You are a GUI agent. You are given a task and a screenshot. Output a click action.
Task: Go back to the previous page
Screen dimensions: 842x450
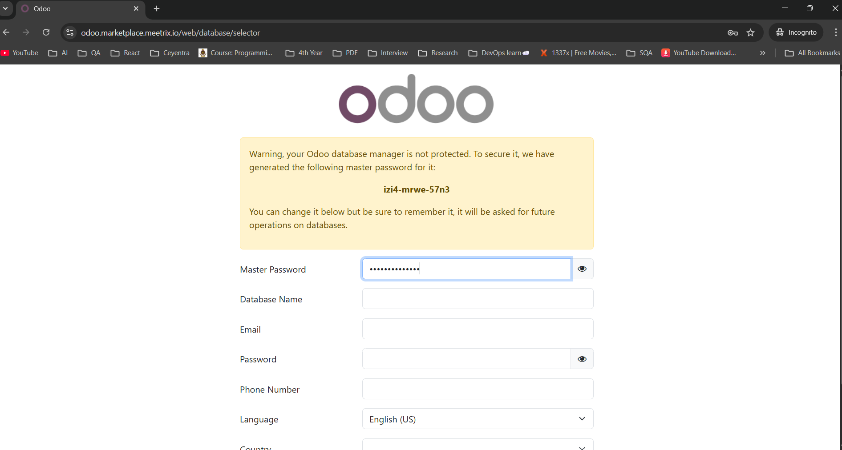(6, 32)
